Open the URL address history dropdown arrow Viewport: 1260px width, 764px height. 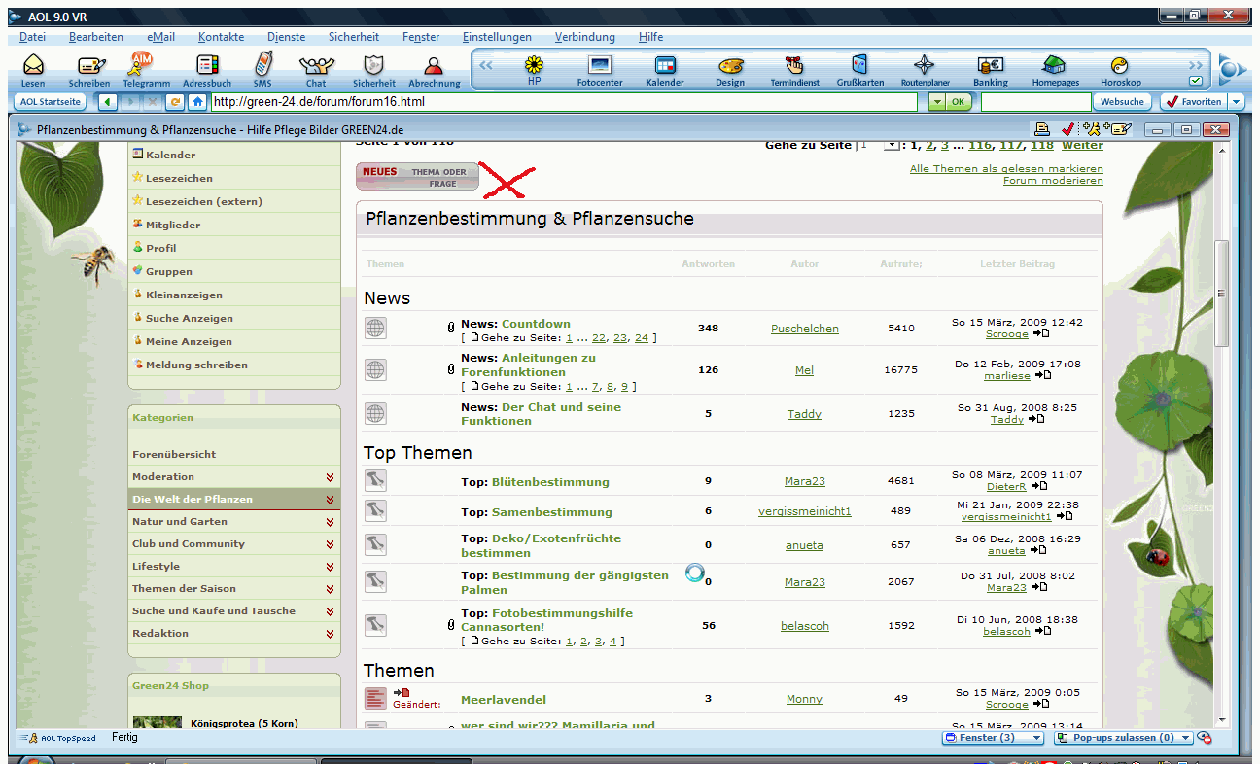pos(935,101)
